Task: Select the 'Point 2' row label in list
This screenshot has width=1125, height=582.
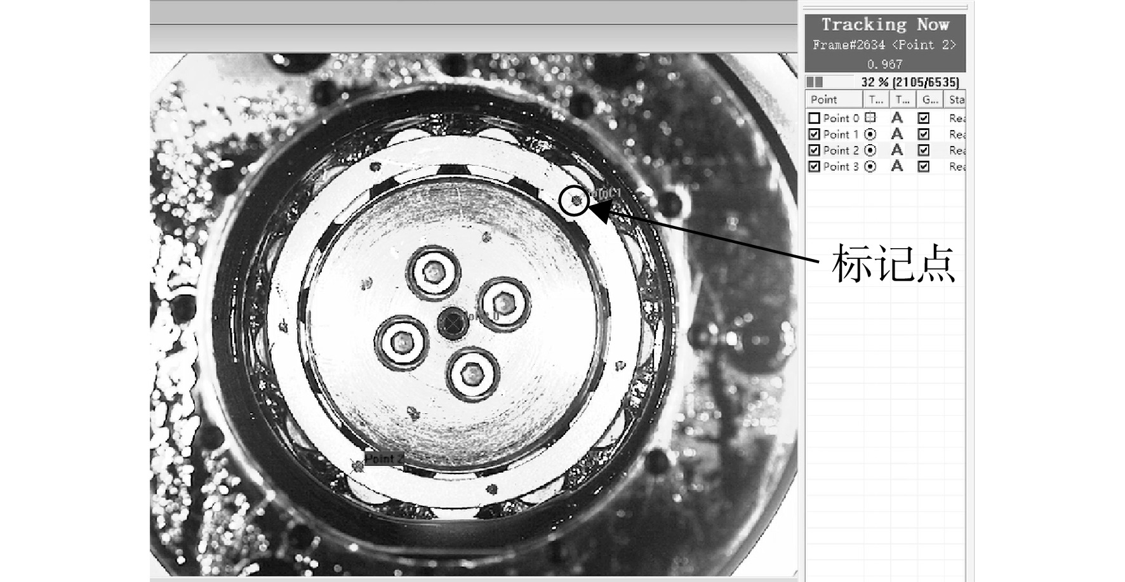Action: 841,150
